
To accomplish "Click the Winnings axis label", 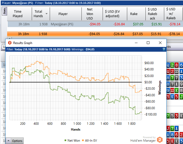I will [160, 88].
